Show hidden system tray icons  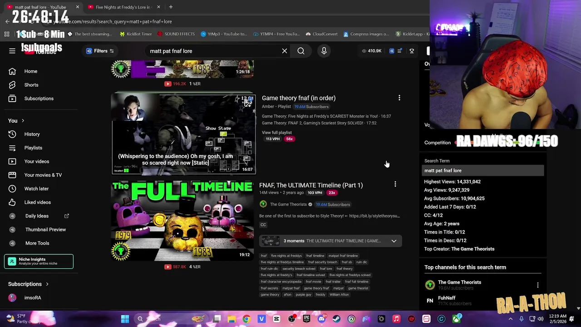[x=511, y=319]
